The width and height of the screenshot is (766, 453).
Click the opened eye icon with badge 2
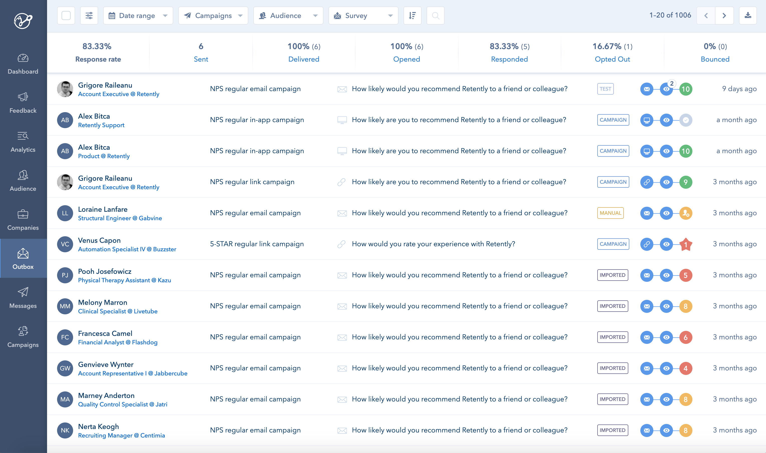point(666,89)
